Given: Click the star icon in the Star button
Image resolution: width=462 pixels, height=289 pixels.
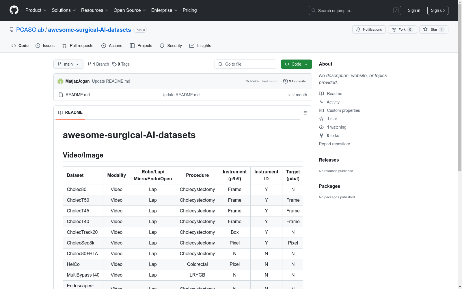Looking at the screenshot, I should tap(425, 29).
